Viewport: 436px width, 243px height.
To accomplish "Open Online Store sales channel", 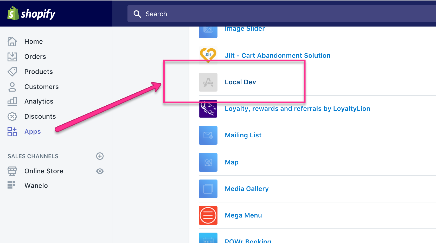I will tap(44, 171).
